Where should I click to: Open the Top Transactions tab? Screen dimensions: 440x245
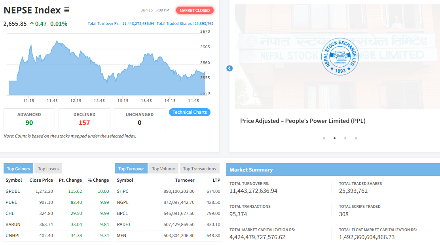click(199, 169)
